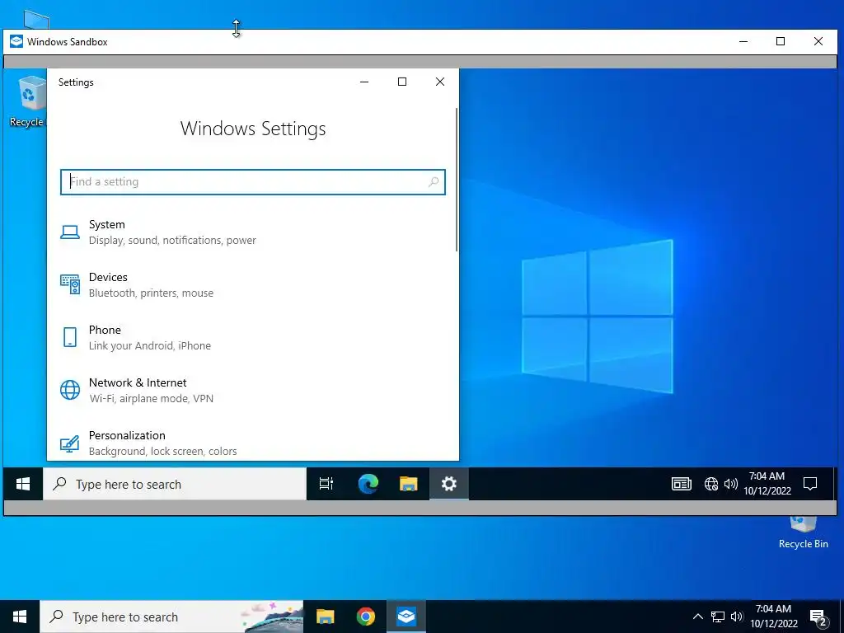Image resolution: width=844 pixels, height=633 pixels.
Task: Open the Phone settings icon
Action: pyautogui.click(x=70, y=337)
